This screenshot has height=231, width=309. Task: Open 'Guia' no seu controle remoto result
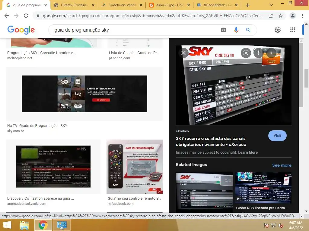coord(134,199)
